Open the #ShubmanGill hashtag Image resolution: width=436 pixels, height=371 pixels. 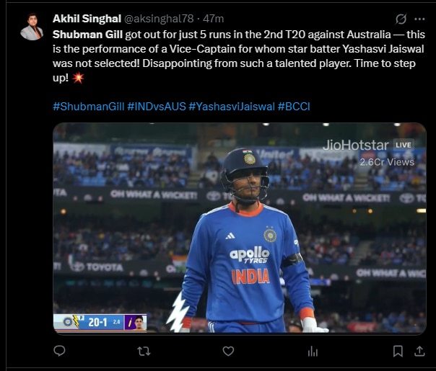coord(88,107)
